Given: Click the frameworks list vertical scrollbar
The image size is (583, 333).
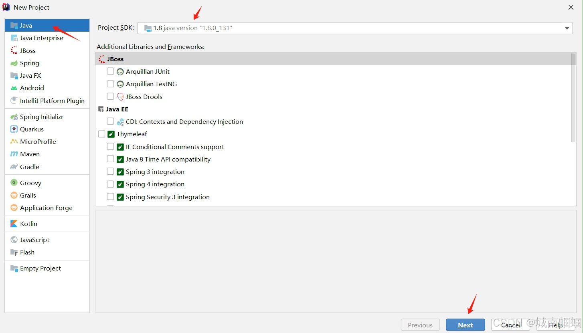Looking at the screenshot, I should point(573,97).
